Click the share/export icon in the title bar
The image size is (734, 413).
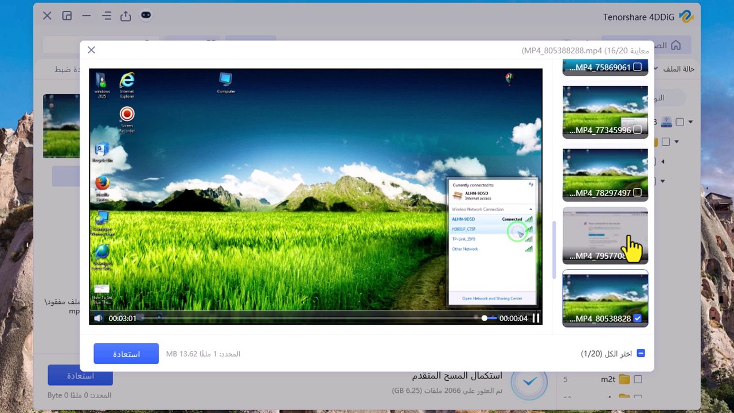(x=126, y=16)
